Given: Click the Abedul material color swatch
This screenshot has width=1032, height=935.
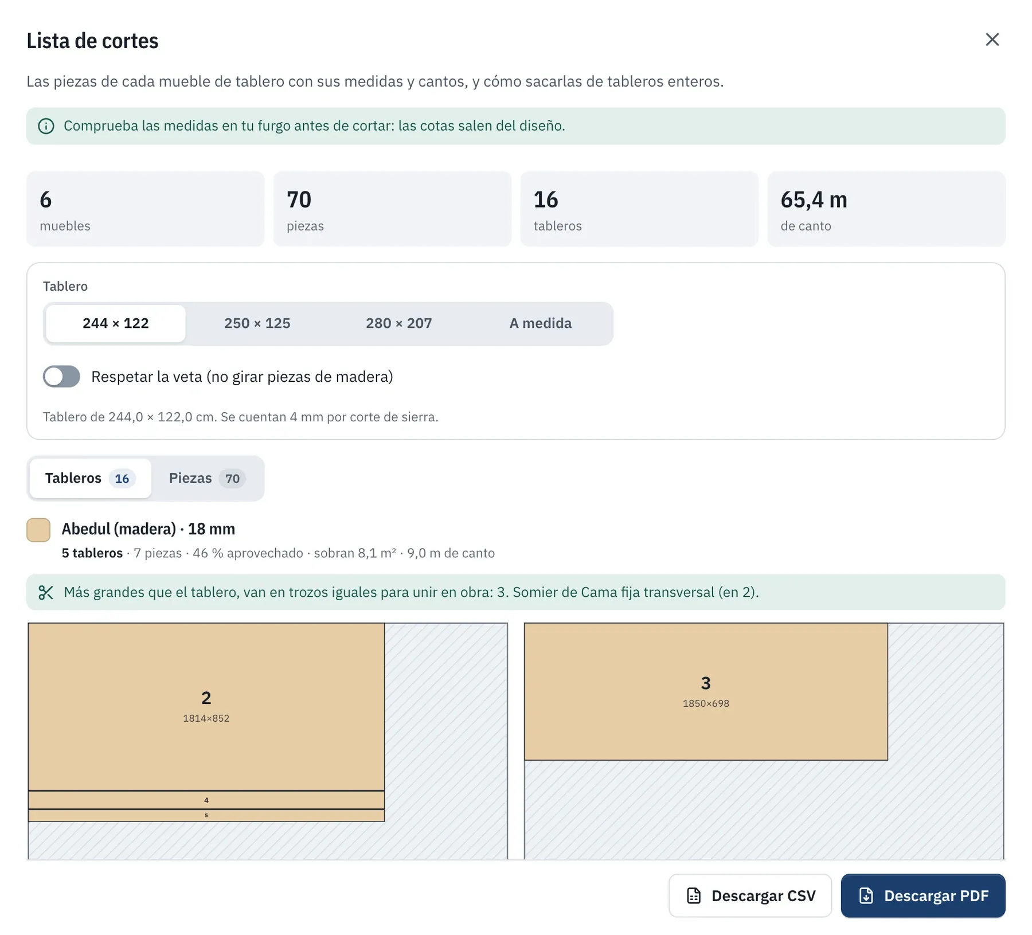Looking at the screenshot, I should 38,530.
